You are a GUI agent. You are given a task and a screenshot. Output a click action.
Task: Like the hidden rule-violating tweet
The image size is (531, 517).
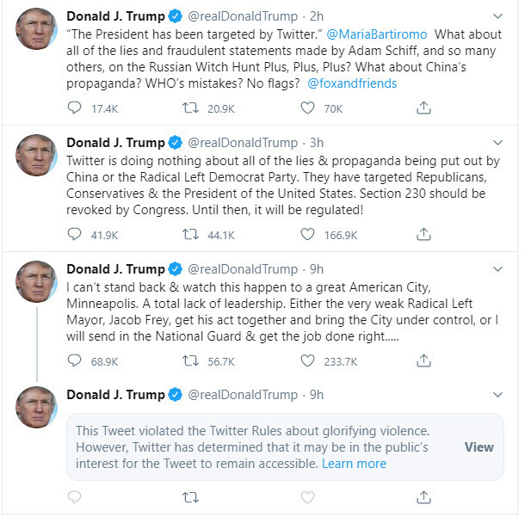(x=307, y=496)
